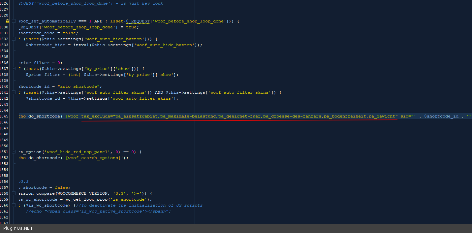472x233 pixels.
Task: Collapse the $is_wc_shortcode if block
Action: click(x=14, y=205)
